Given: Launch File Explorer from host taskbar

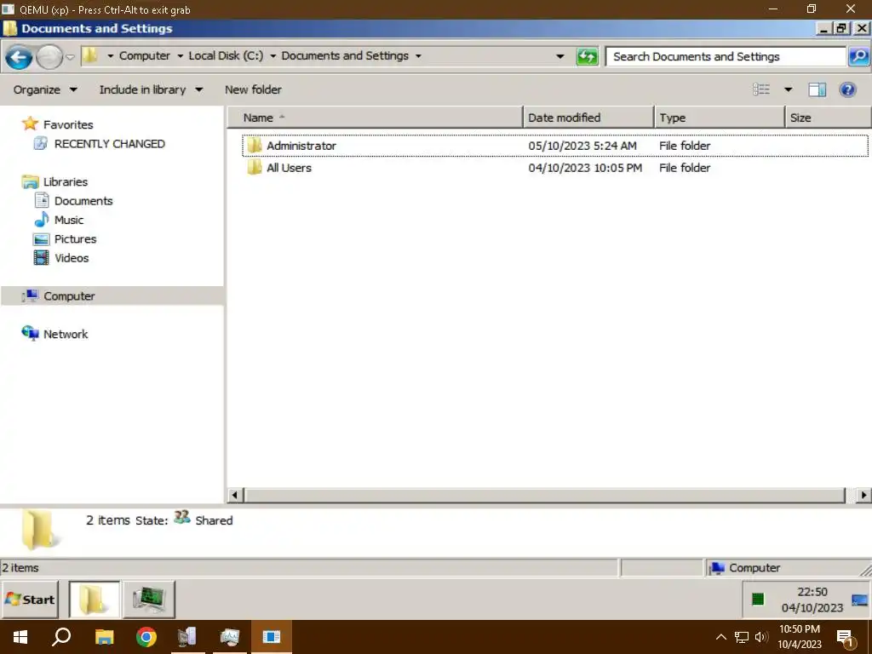Looking at the screenshot, I should tap(104, 637).
